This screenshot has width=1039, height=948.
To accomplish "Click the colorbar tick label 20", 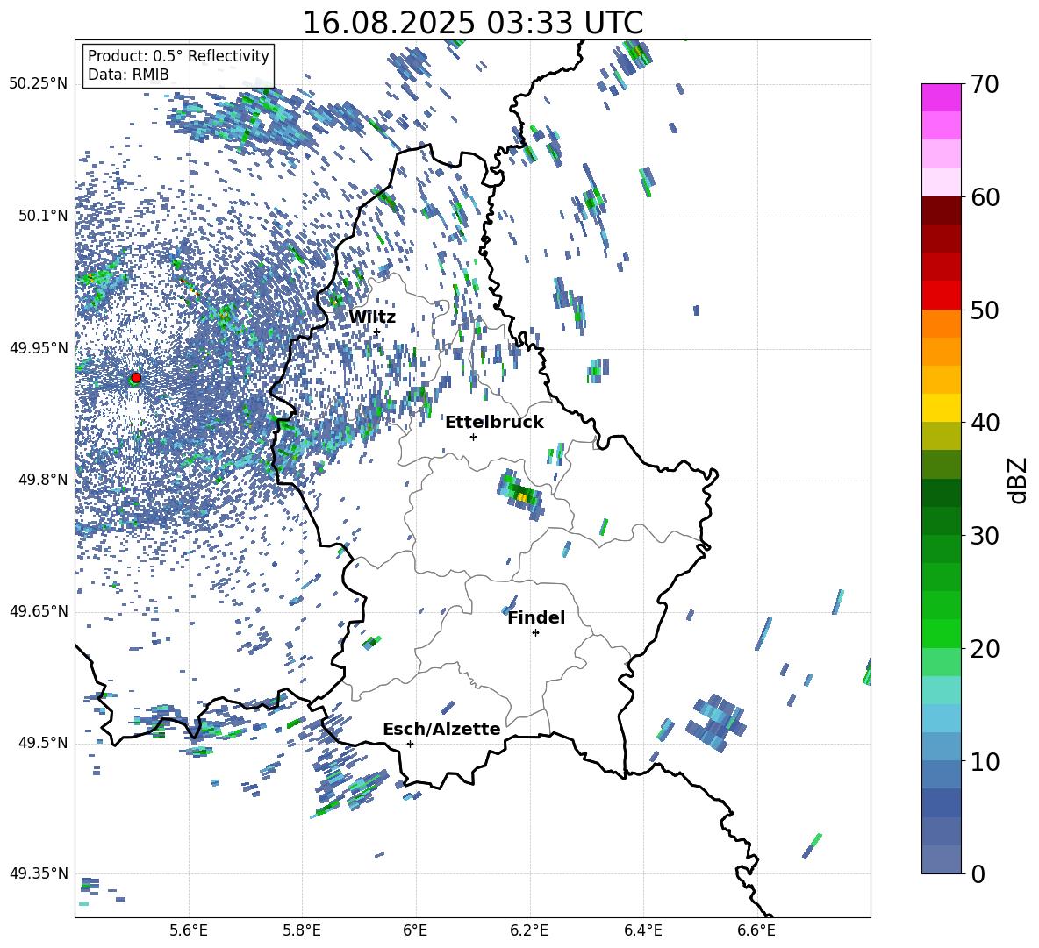I will 984,649.
